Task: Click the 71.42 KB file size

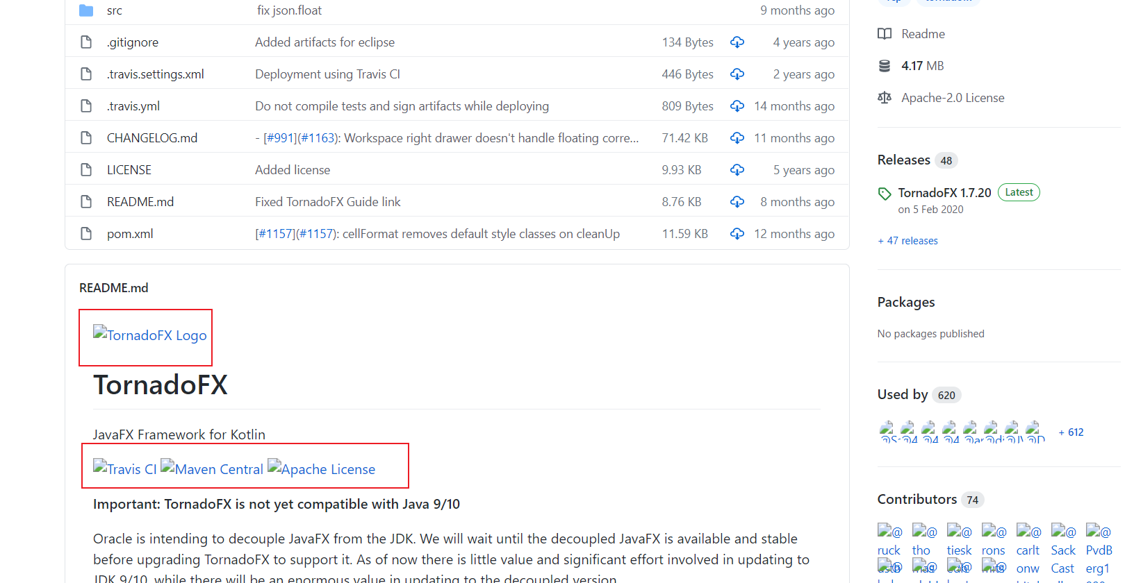Action: pyautogui.click(x=684, y=138)
